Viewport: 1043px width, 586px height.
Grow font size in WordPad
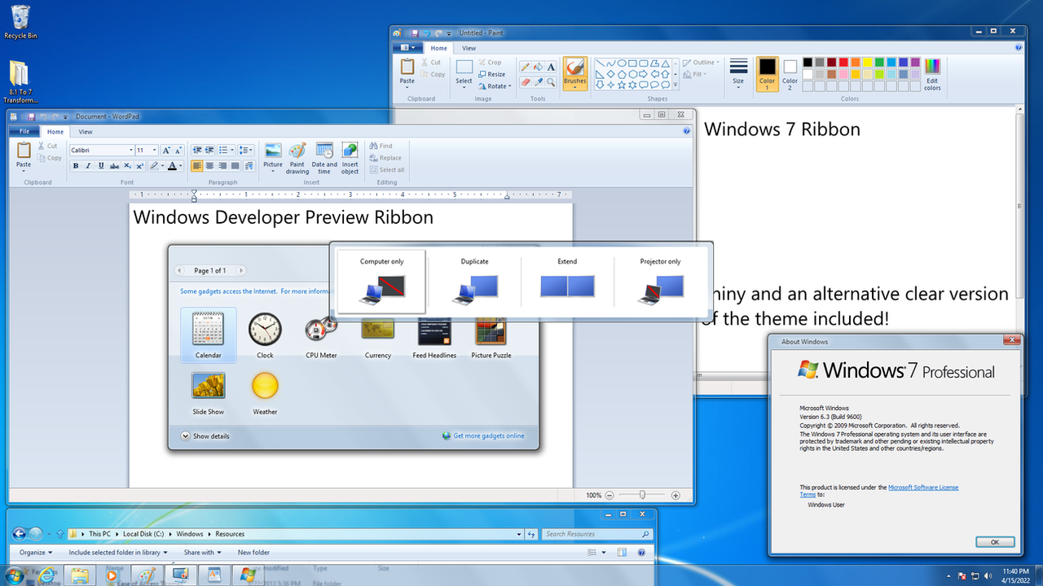(166, 151)
